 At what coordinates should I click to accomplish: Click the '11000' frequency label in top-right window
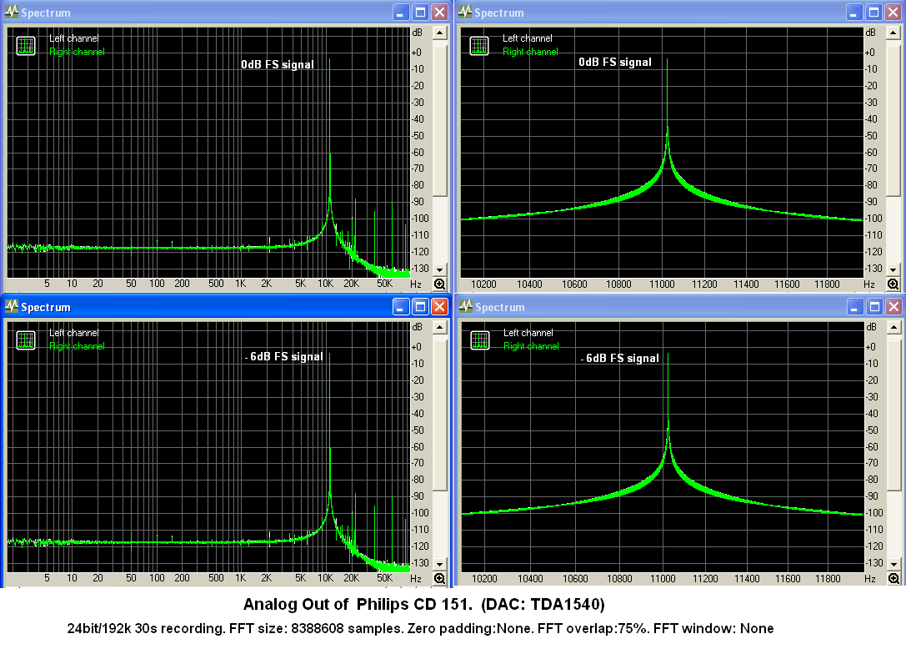click(x=662, y=284)
